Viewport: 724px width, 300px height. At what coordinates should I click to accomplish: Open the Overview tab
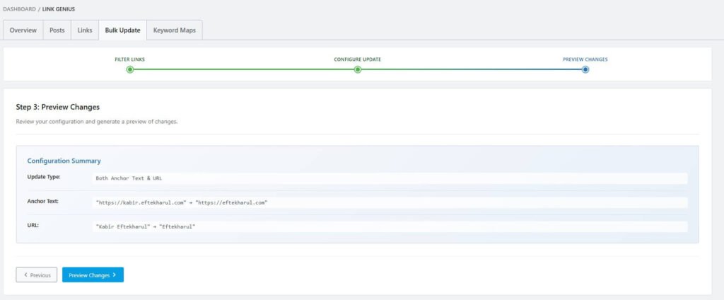(x=23, y=30)
